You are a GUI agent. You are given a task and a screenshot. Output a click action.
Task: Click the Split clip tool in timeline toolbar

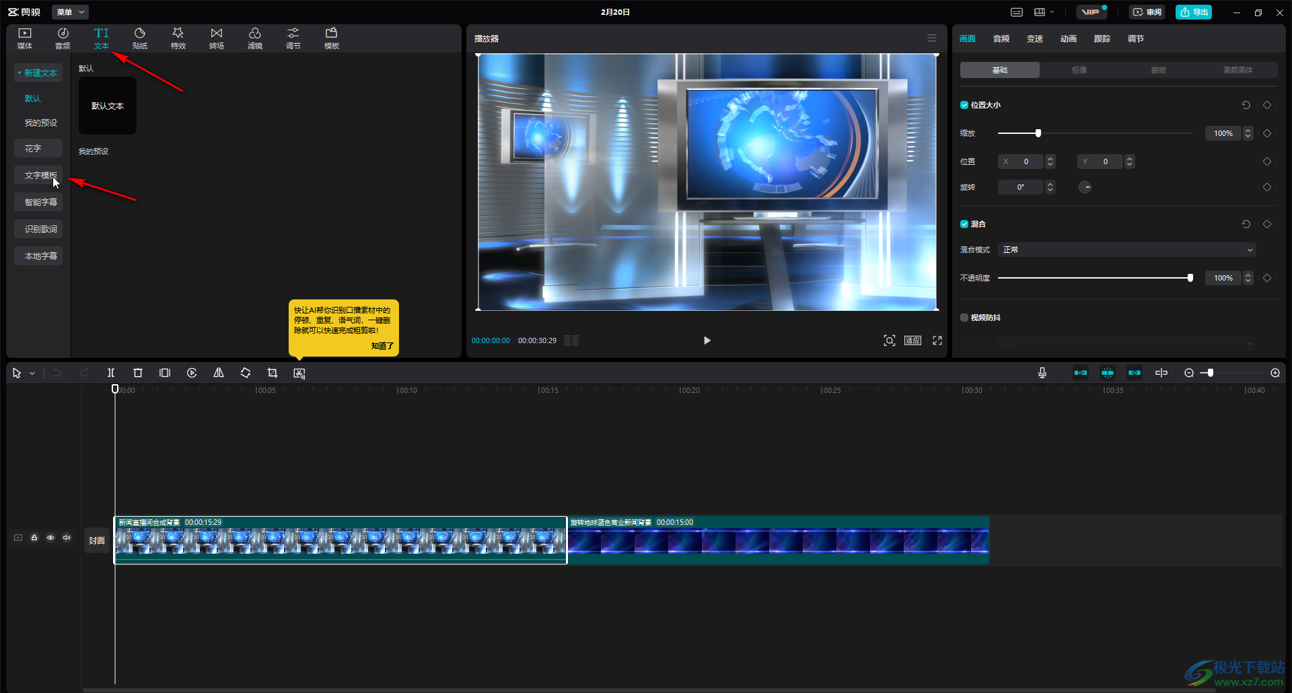[x=111, y=373]
